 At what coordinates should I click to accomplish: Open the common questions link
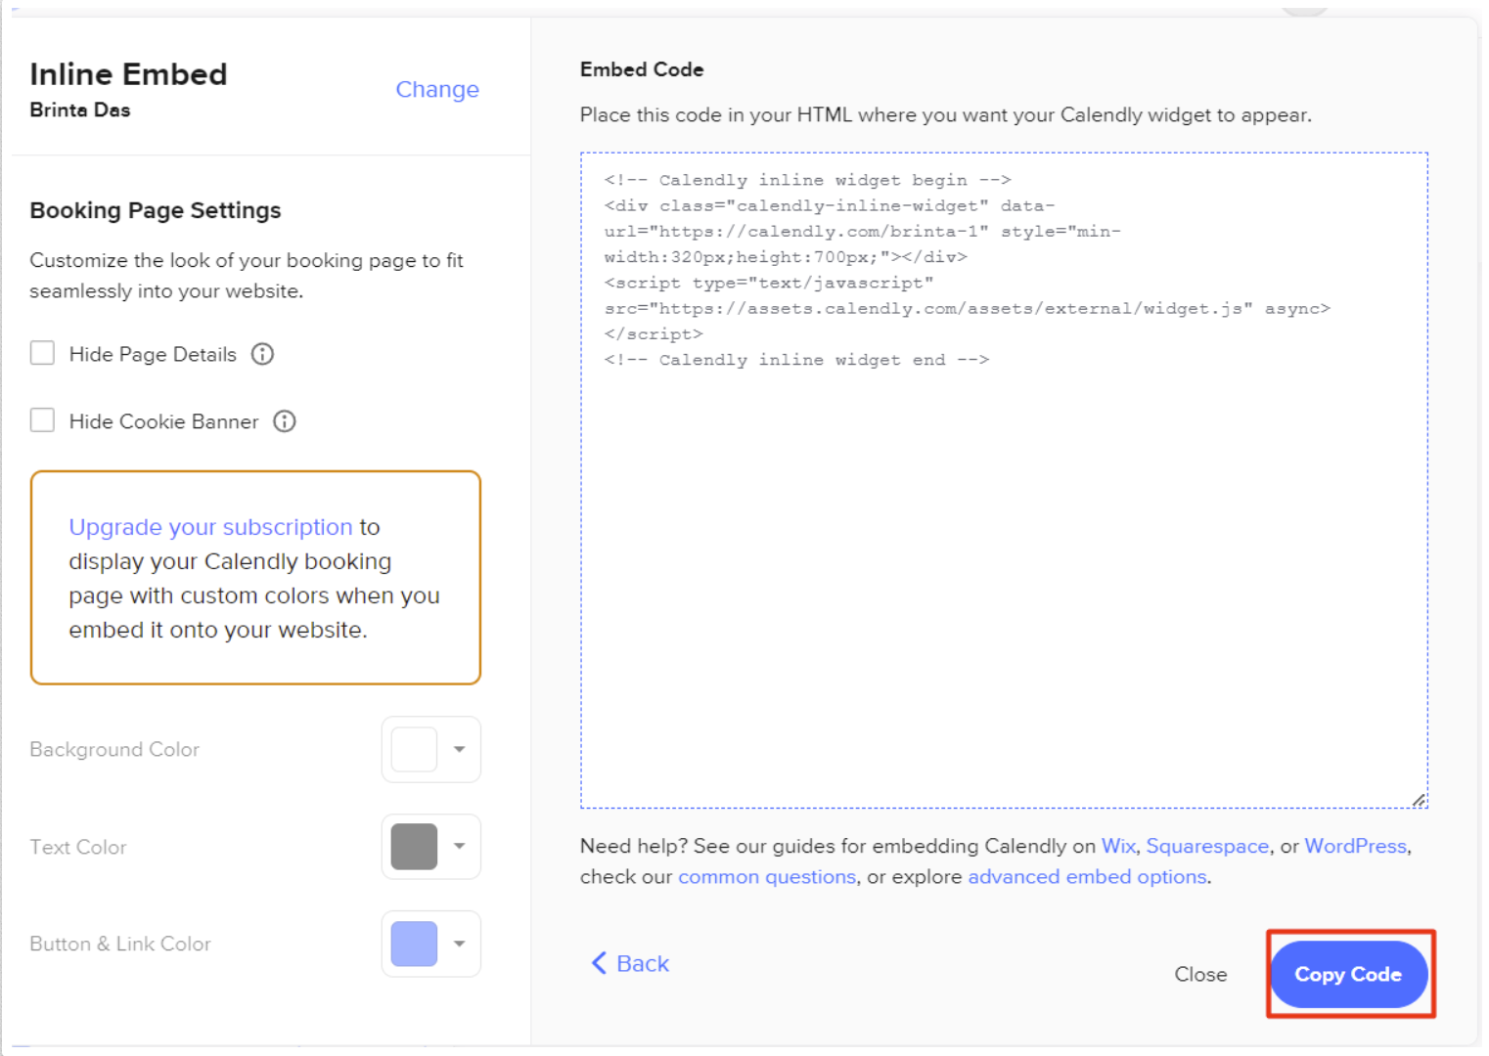766,876
